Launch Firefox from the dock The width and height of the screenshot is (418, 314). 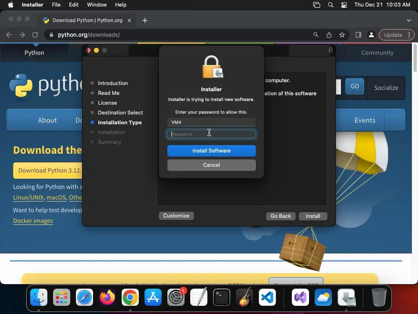pos(107,297)
